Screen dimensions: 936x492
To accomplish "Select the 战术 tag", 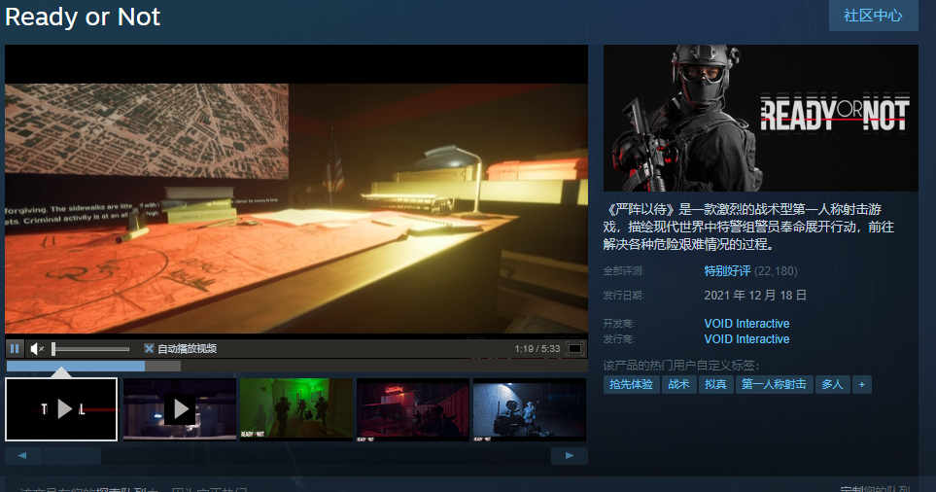I will point(678,384).
